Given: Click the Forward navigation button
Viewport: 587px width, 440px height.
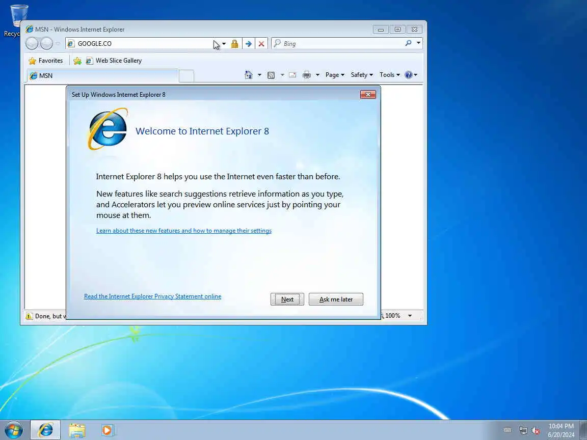Looking at the screenshot, I should point(46,44).
